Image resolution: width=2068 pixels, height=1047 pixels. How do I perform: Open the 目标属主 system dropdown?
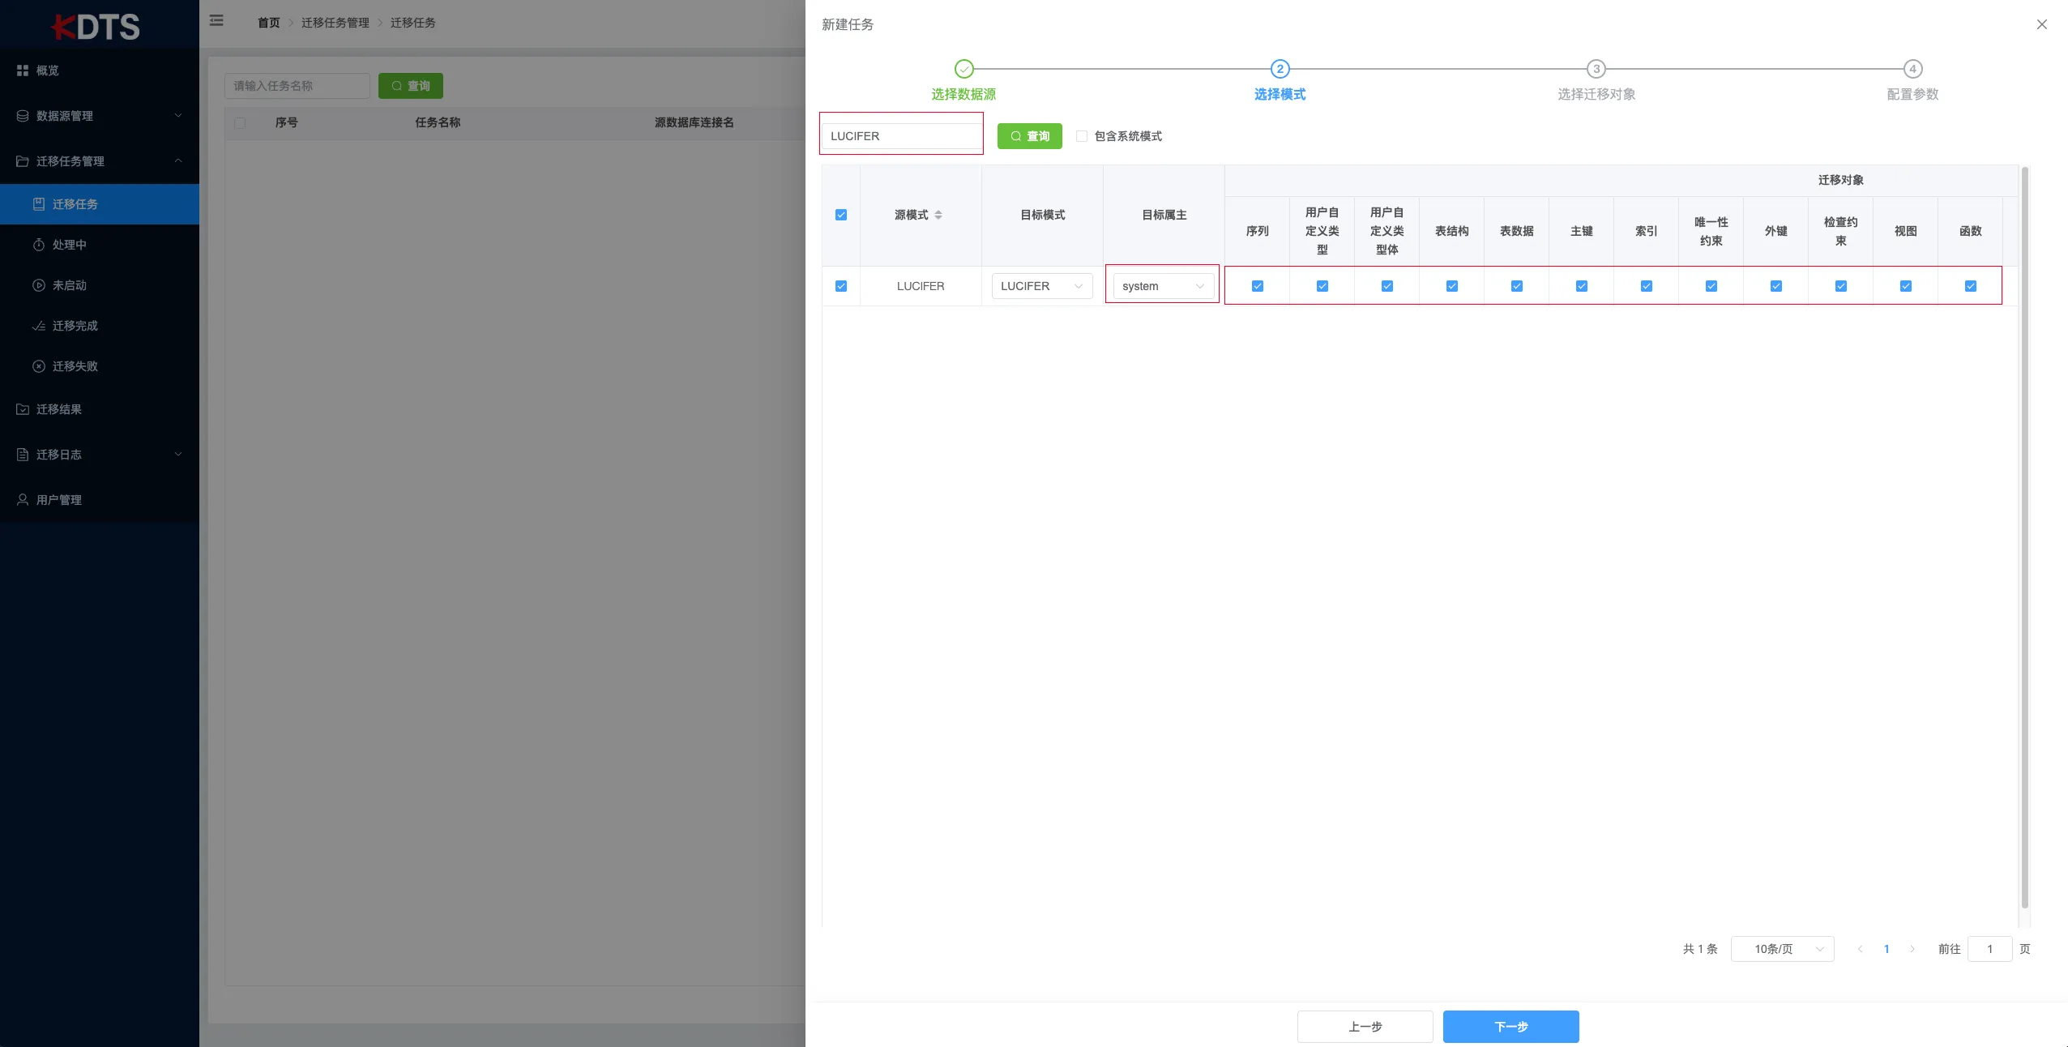(1161, 286)
